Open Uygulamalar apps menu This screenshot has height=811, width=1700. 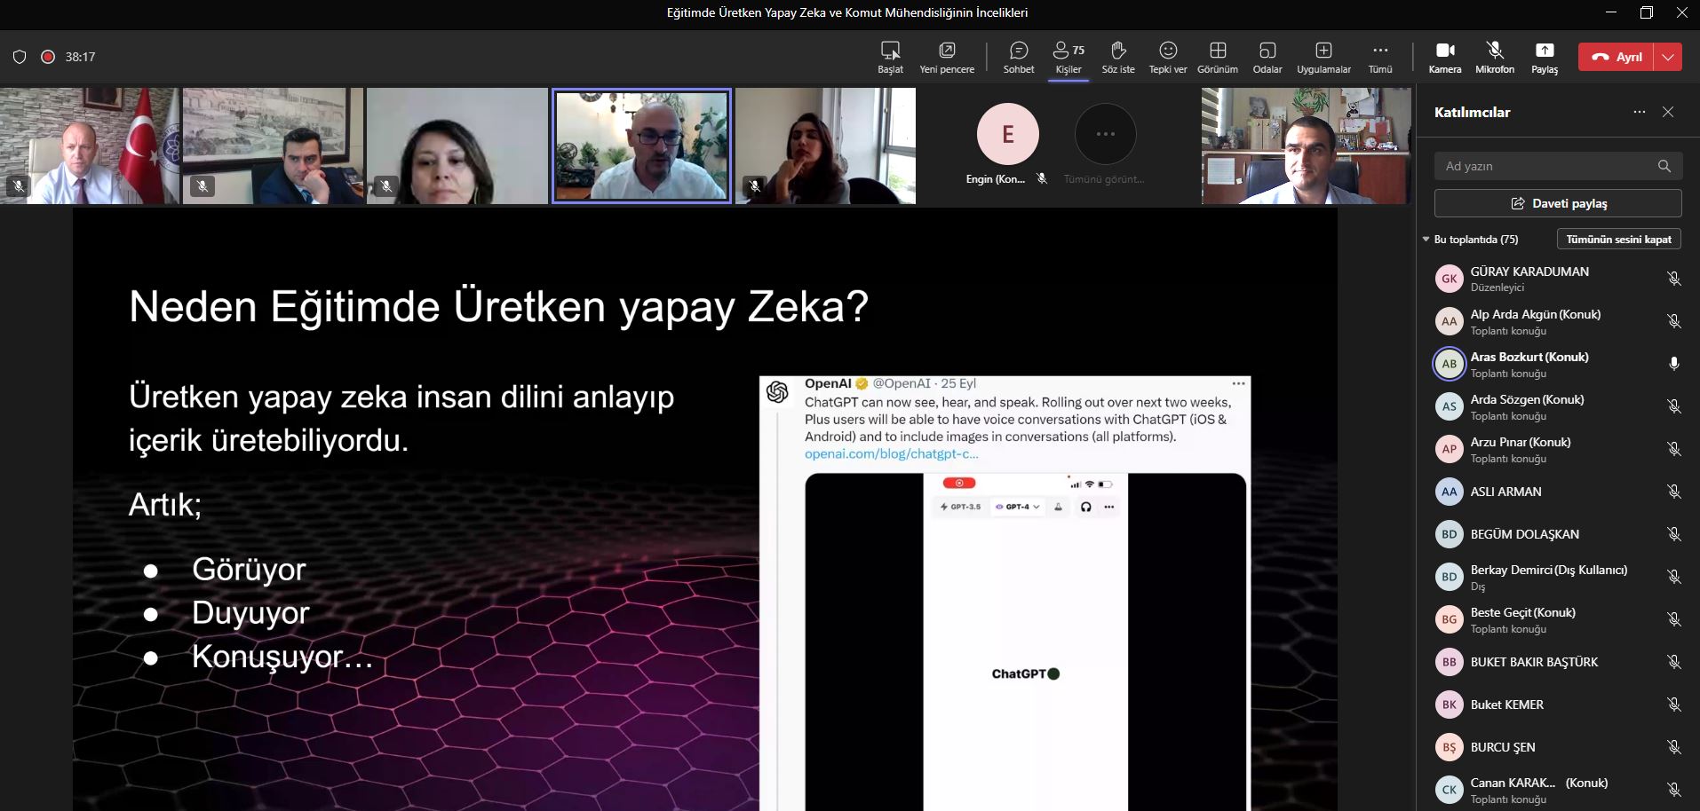coord(1323,57)
